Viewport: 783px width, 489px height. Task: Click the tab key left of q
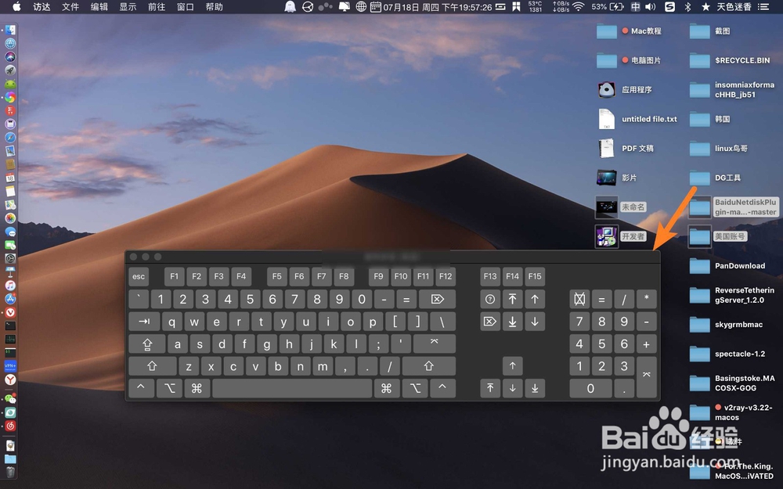click(144, 322)
